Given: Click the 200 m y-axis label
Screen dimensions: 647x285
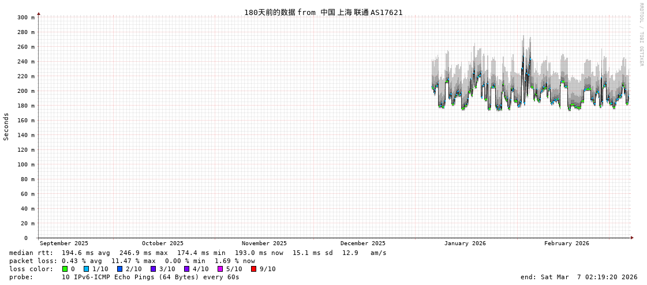Looking at the screenshot, I should click(25, 91).
